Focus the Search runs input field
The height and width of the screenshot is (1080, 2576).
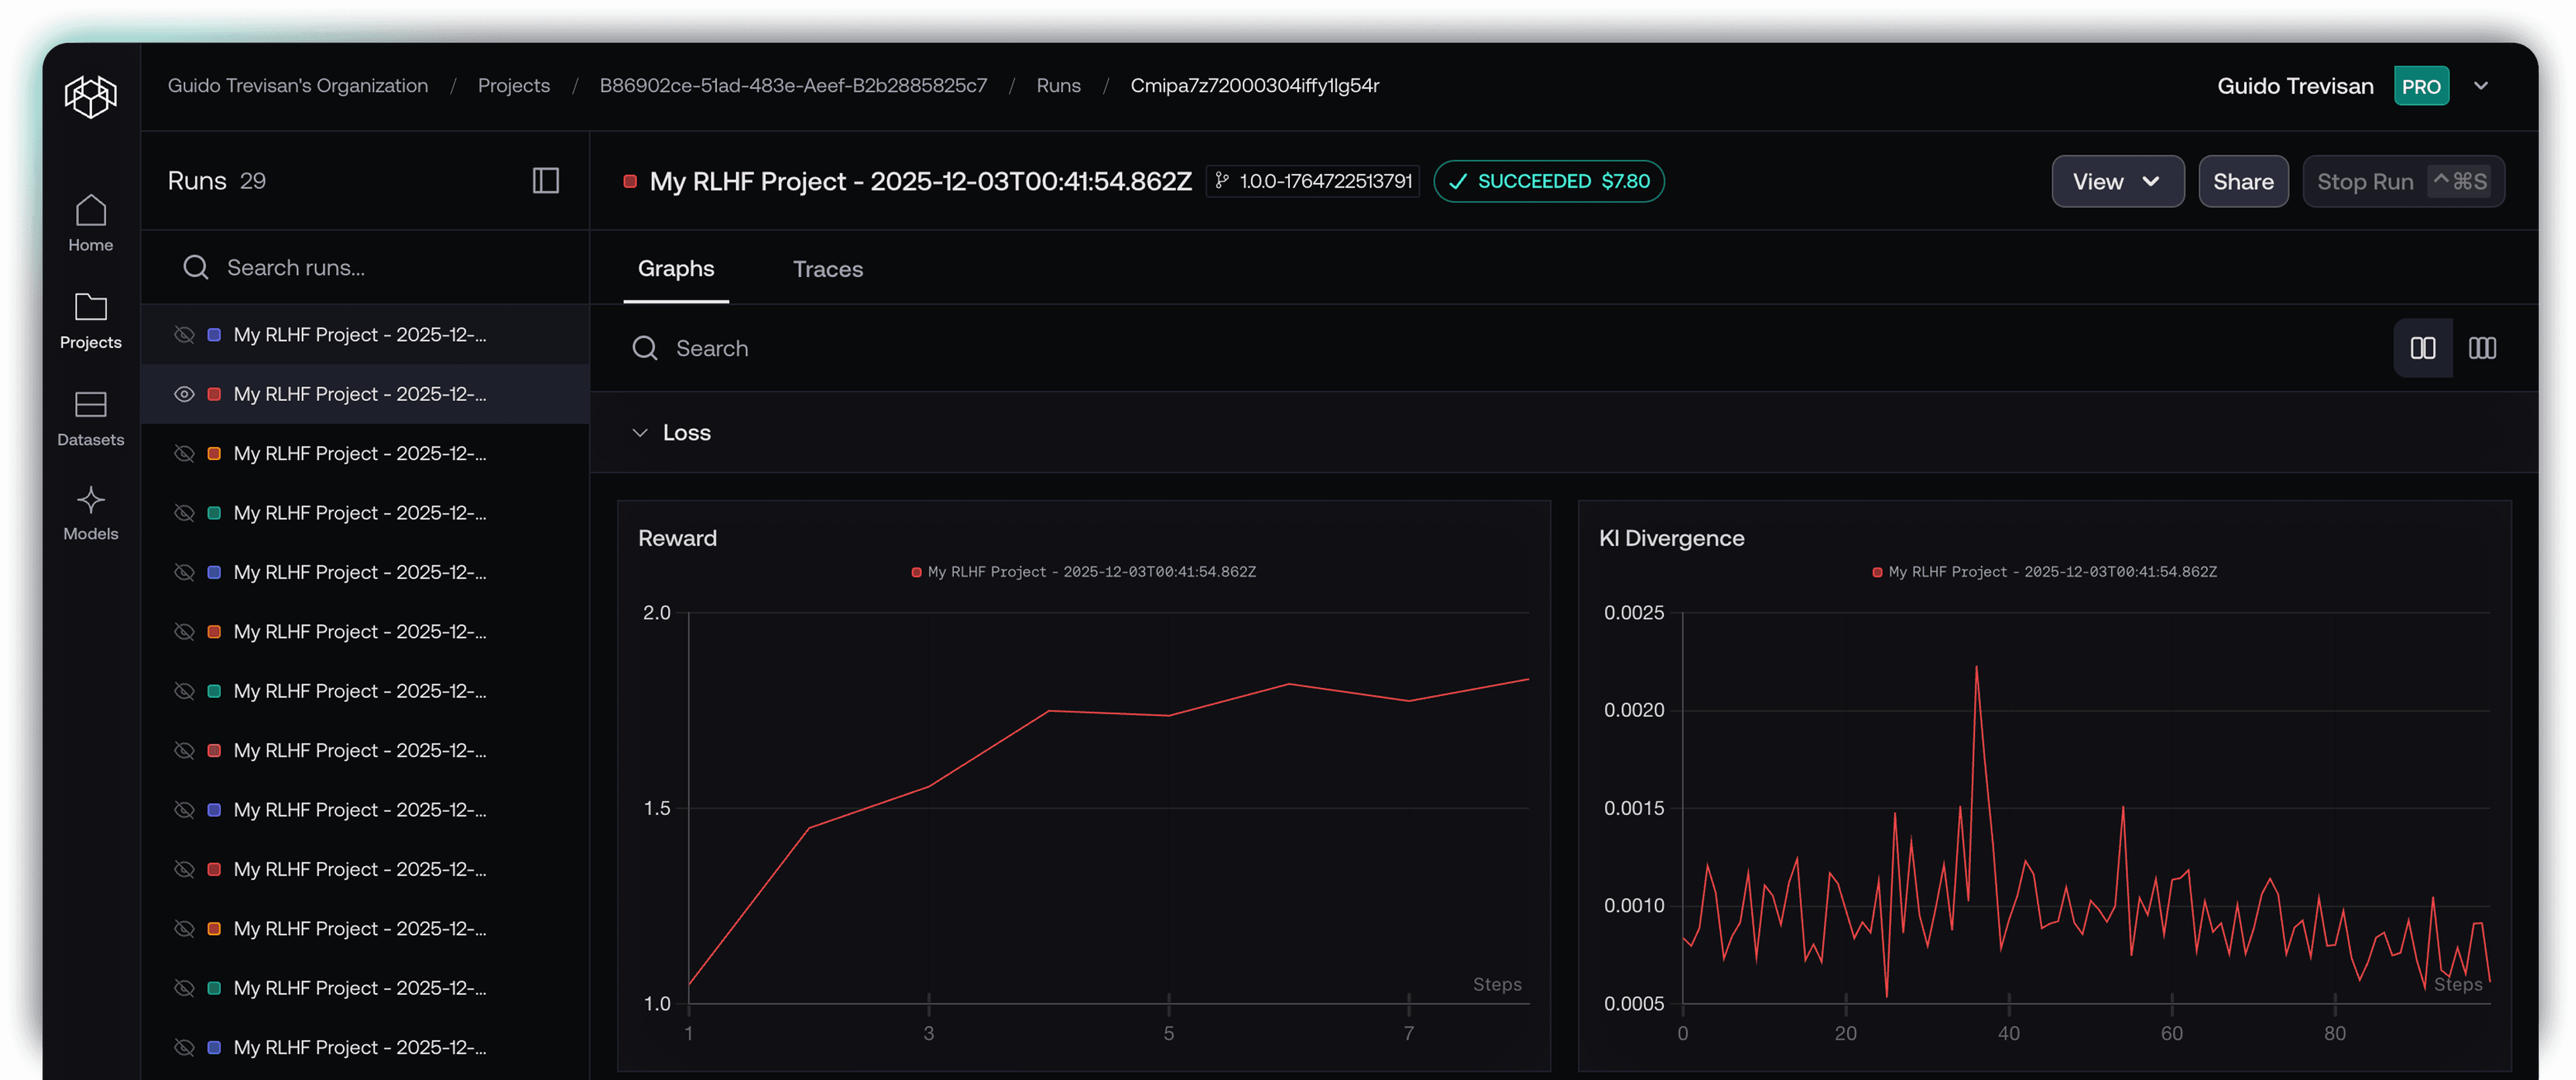380,267
